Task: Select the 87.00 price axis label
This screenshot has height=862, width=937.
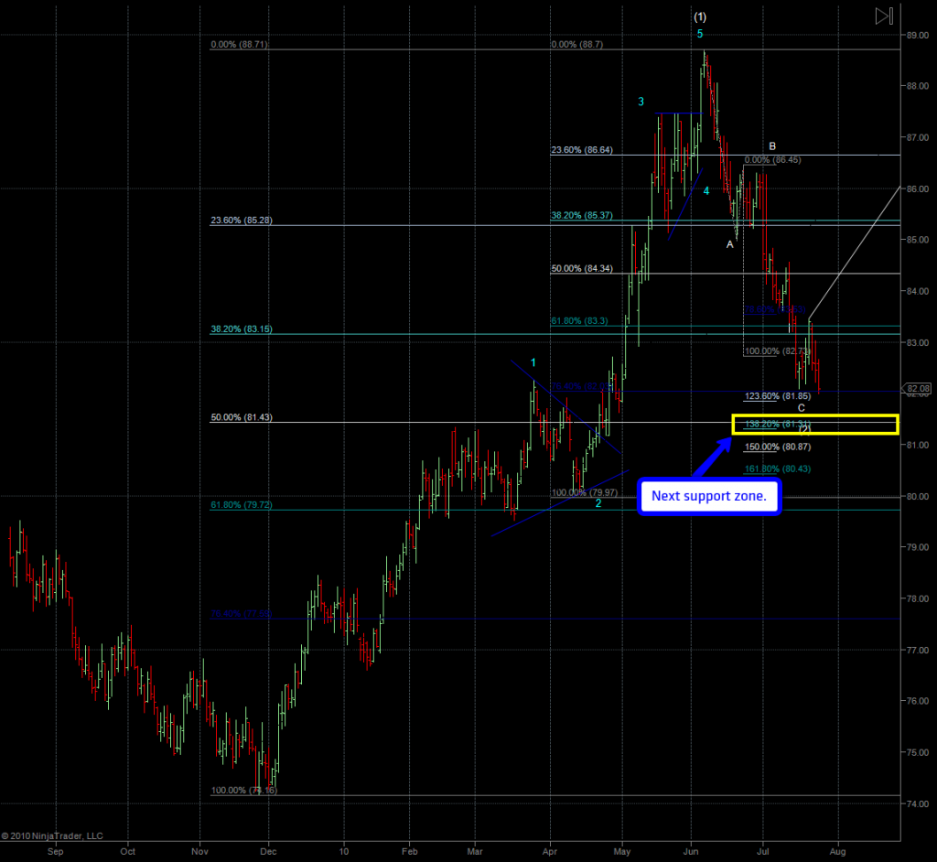Action: pyautogui.click(x=918, y=137)
